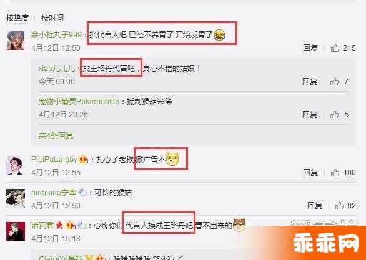
Task: Sort comments by 按时间
Action: coord(52,18)
